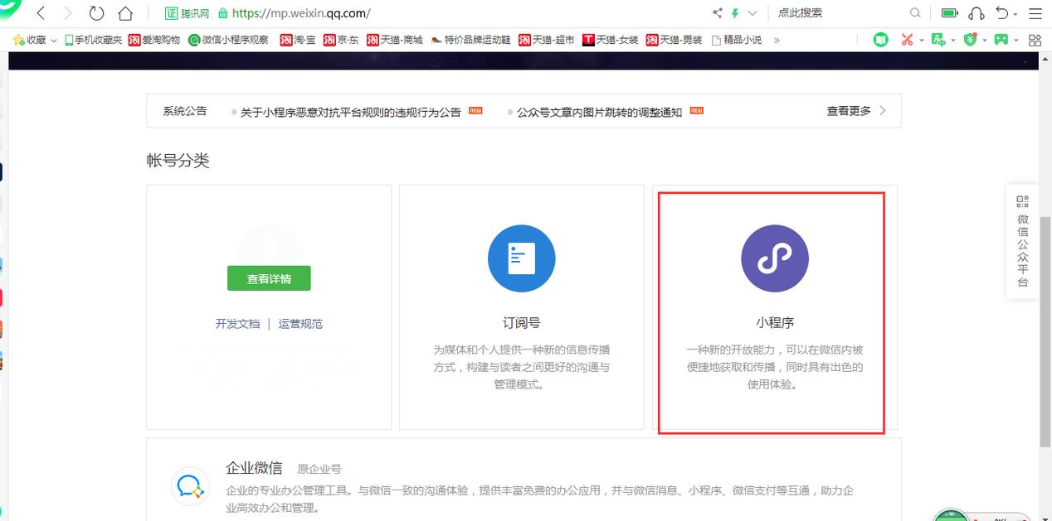Click the purple 小程序 mini program icon
The image size is (1052, 521).
tap(775, 258)
